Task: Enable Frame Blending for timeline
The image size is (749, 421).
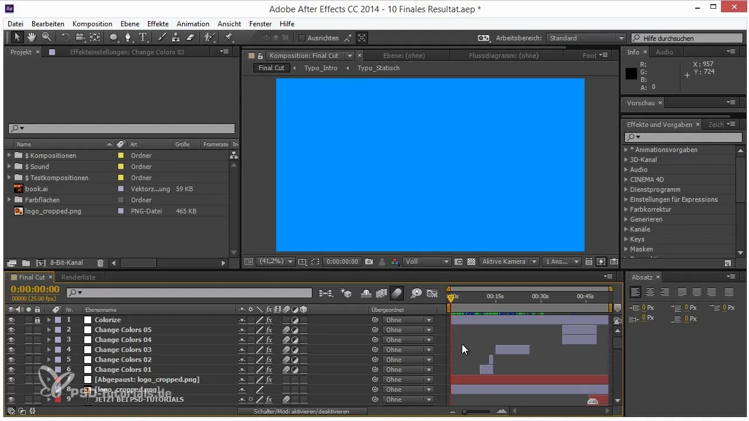Action: (x=382, y=293)
